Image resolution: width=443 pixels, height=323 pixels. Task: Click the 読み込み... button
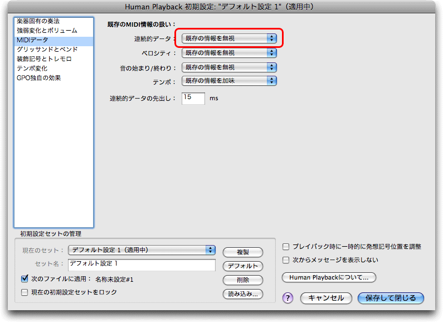(243, 294)
